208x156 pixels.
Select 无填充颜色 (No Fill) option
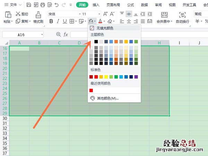point(104,28)
